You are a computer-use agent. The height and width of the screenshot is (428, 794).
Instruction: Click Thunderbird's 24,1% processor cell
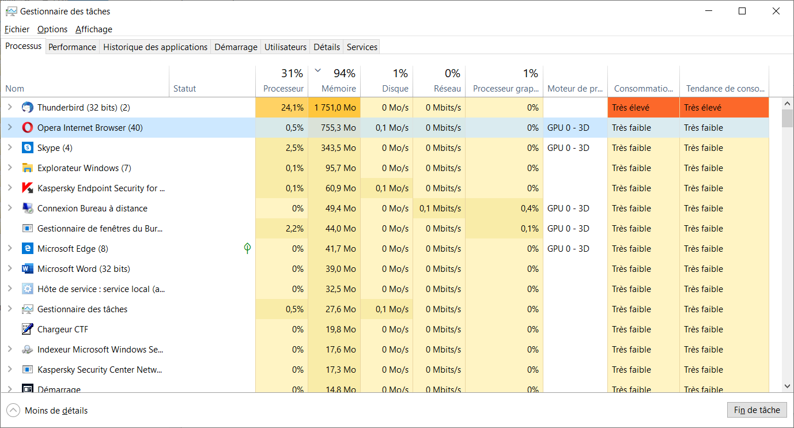point(282,108)
